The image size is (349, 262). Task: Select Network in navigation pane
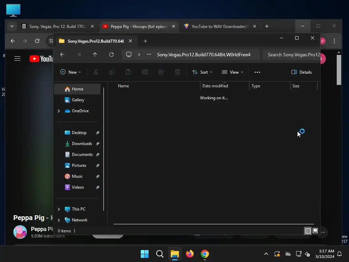pos(79,220)
